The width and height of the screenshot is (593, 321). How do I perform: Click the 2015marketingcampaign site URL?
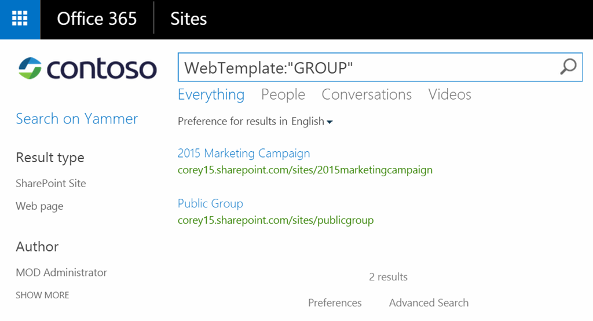click(x=305, y=170)
